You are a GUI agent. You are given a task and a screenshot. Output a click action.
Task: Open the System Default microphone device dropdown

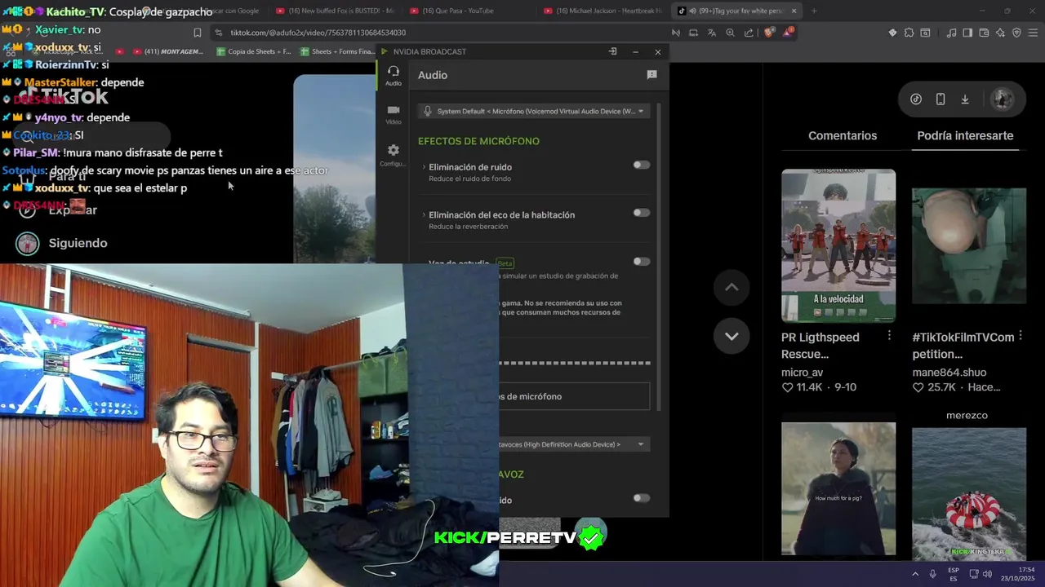point(534,111)
